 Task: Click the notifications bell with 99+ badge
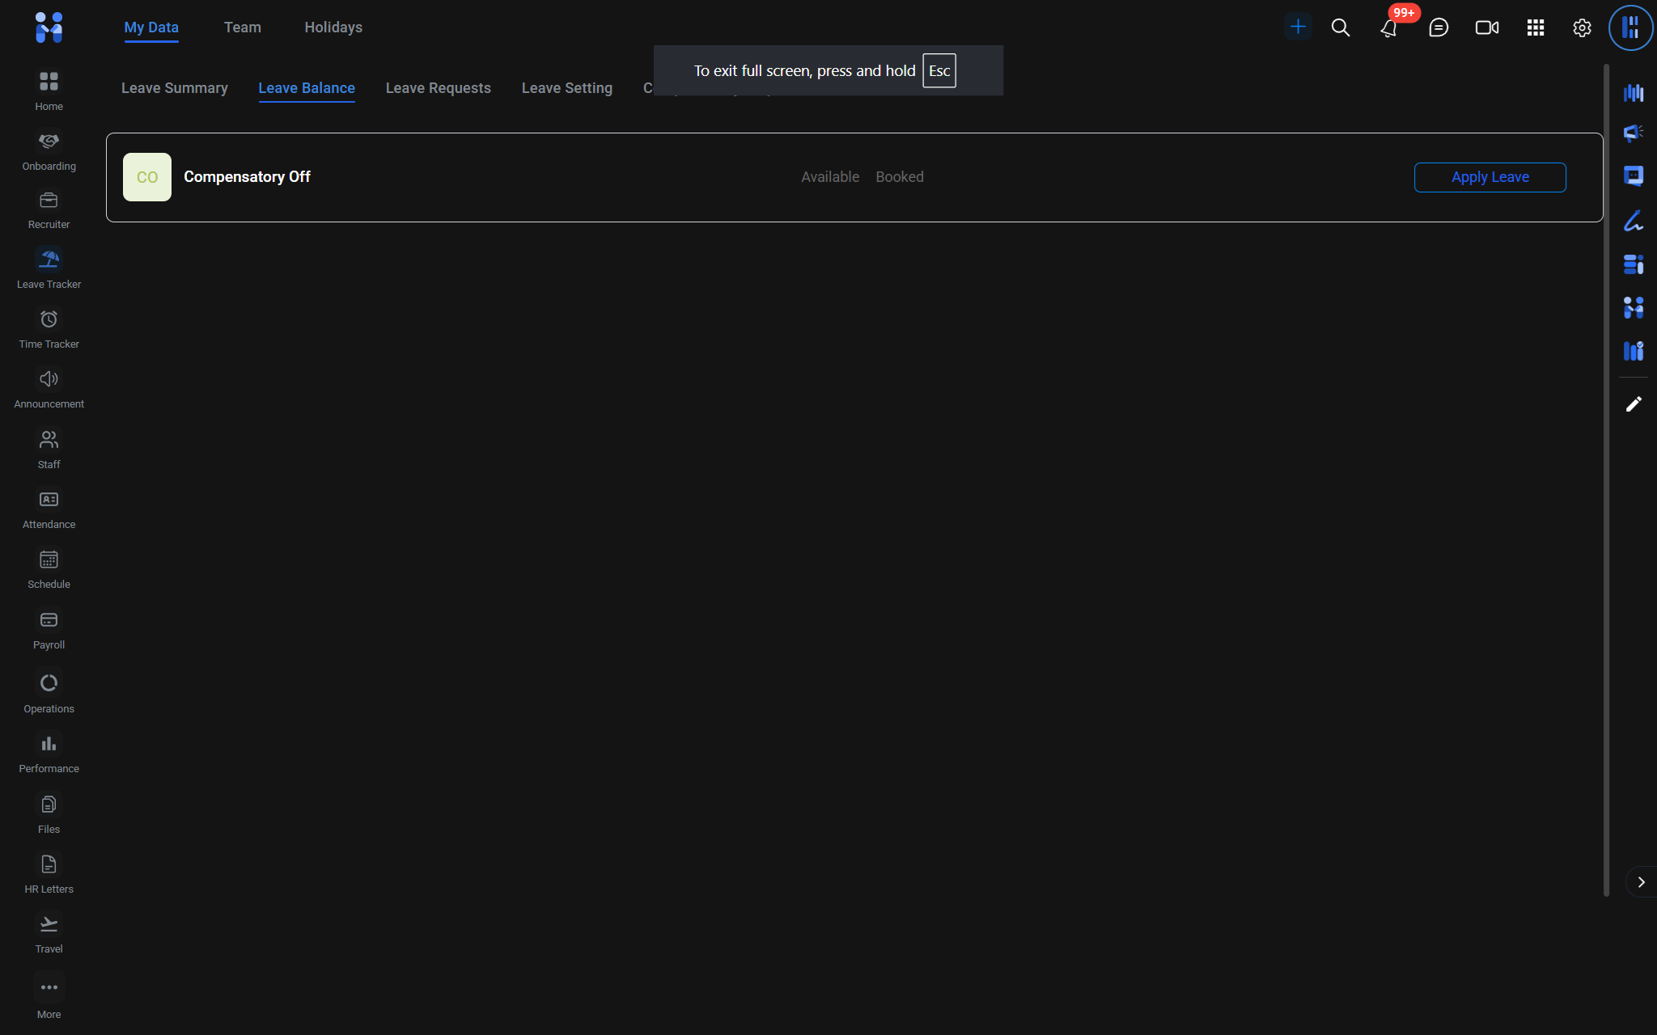point(1388,27)
